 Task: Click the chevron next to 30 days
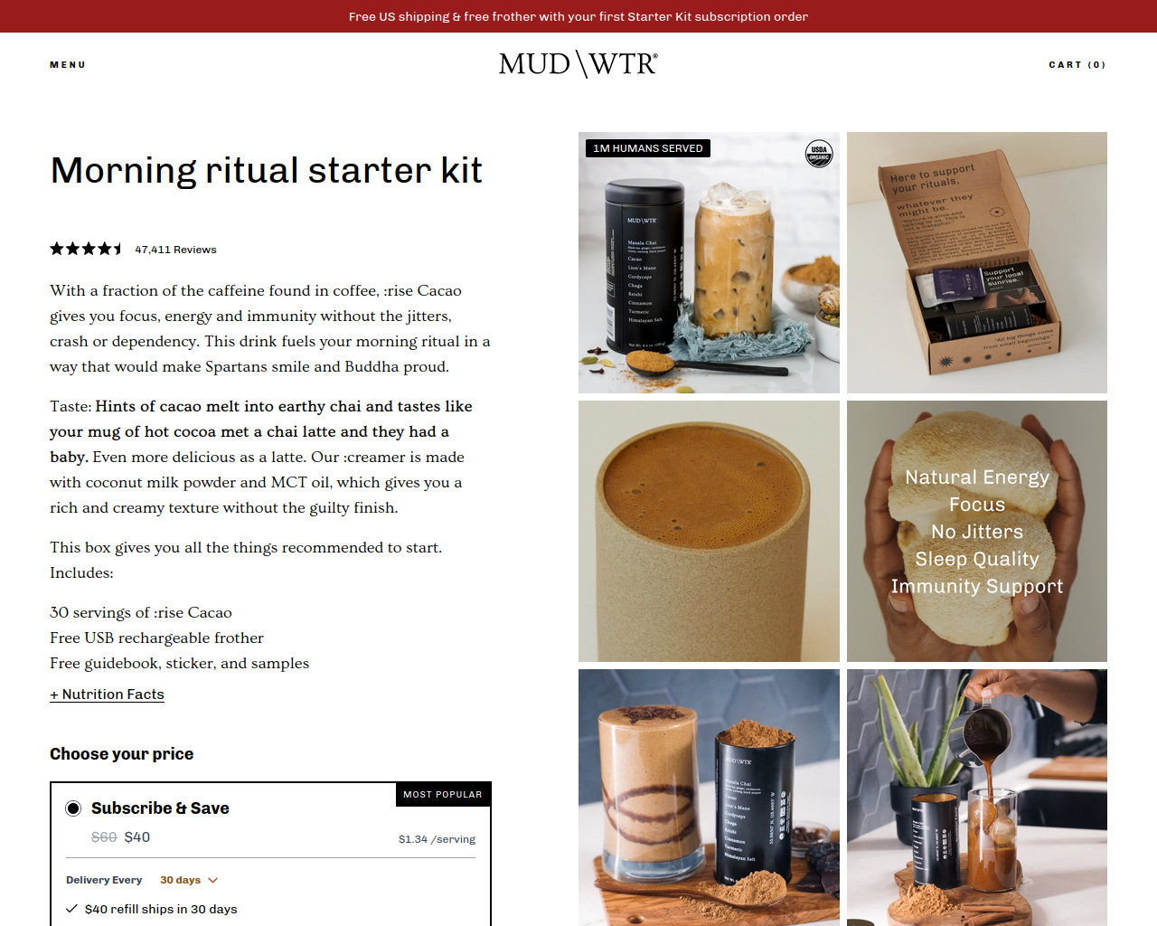pos(213,880)
